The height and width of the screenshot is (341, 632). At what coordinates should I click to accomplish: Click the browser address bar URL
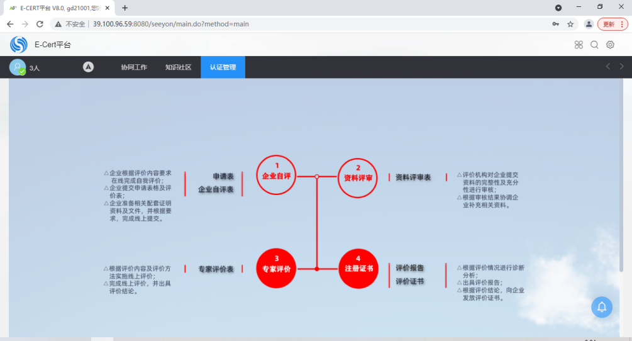171,24
